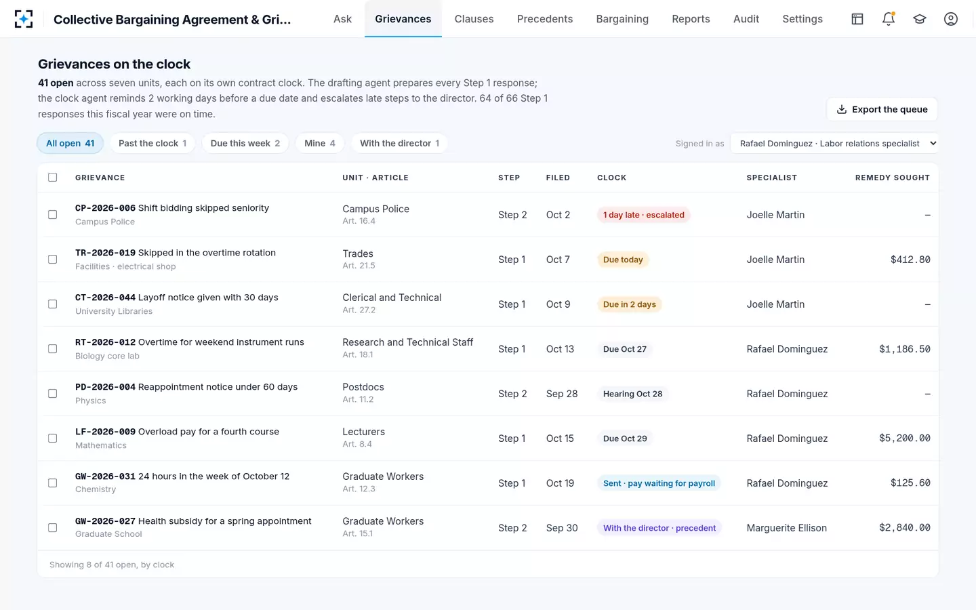
Task: Tick checkbox for GW-2026-027
Action: coord(53,528)
